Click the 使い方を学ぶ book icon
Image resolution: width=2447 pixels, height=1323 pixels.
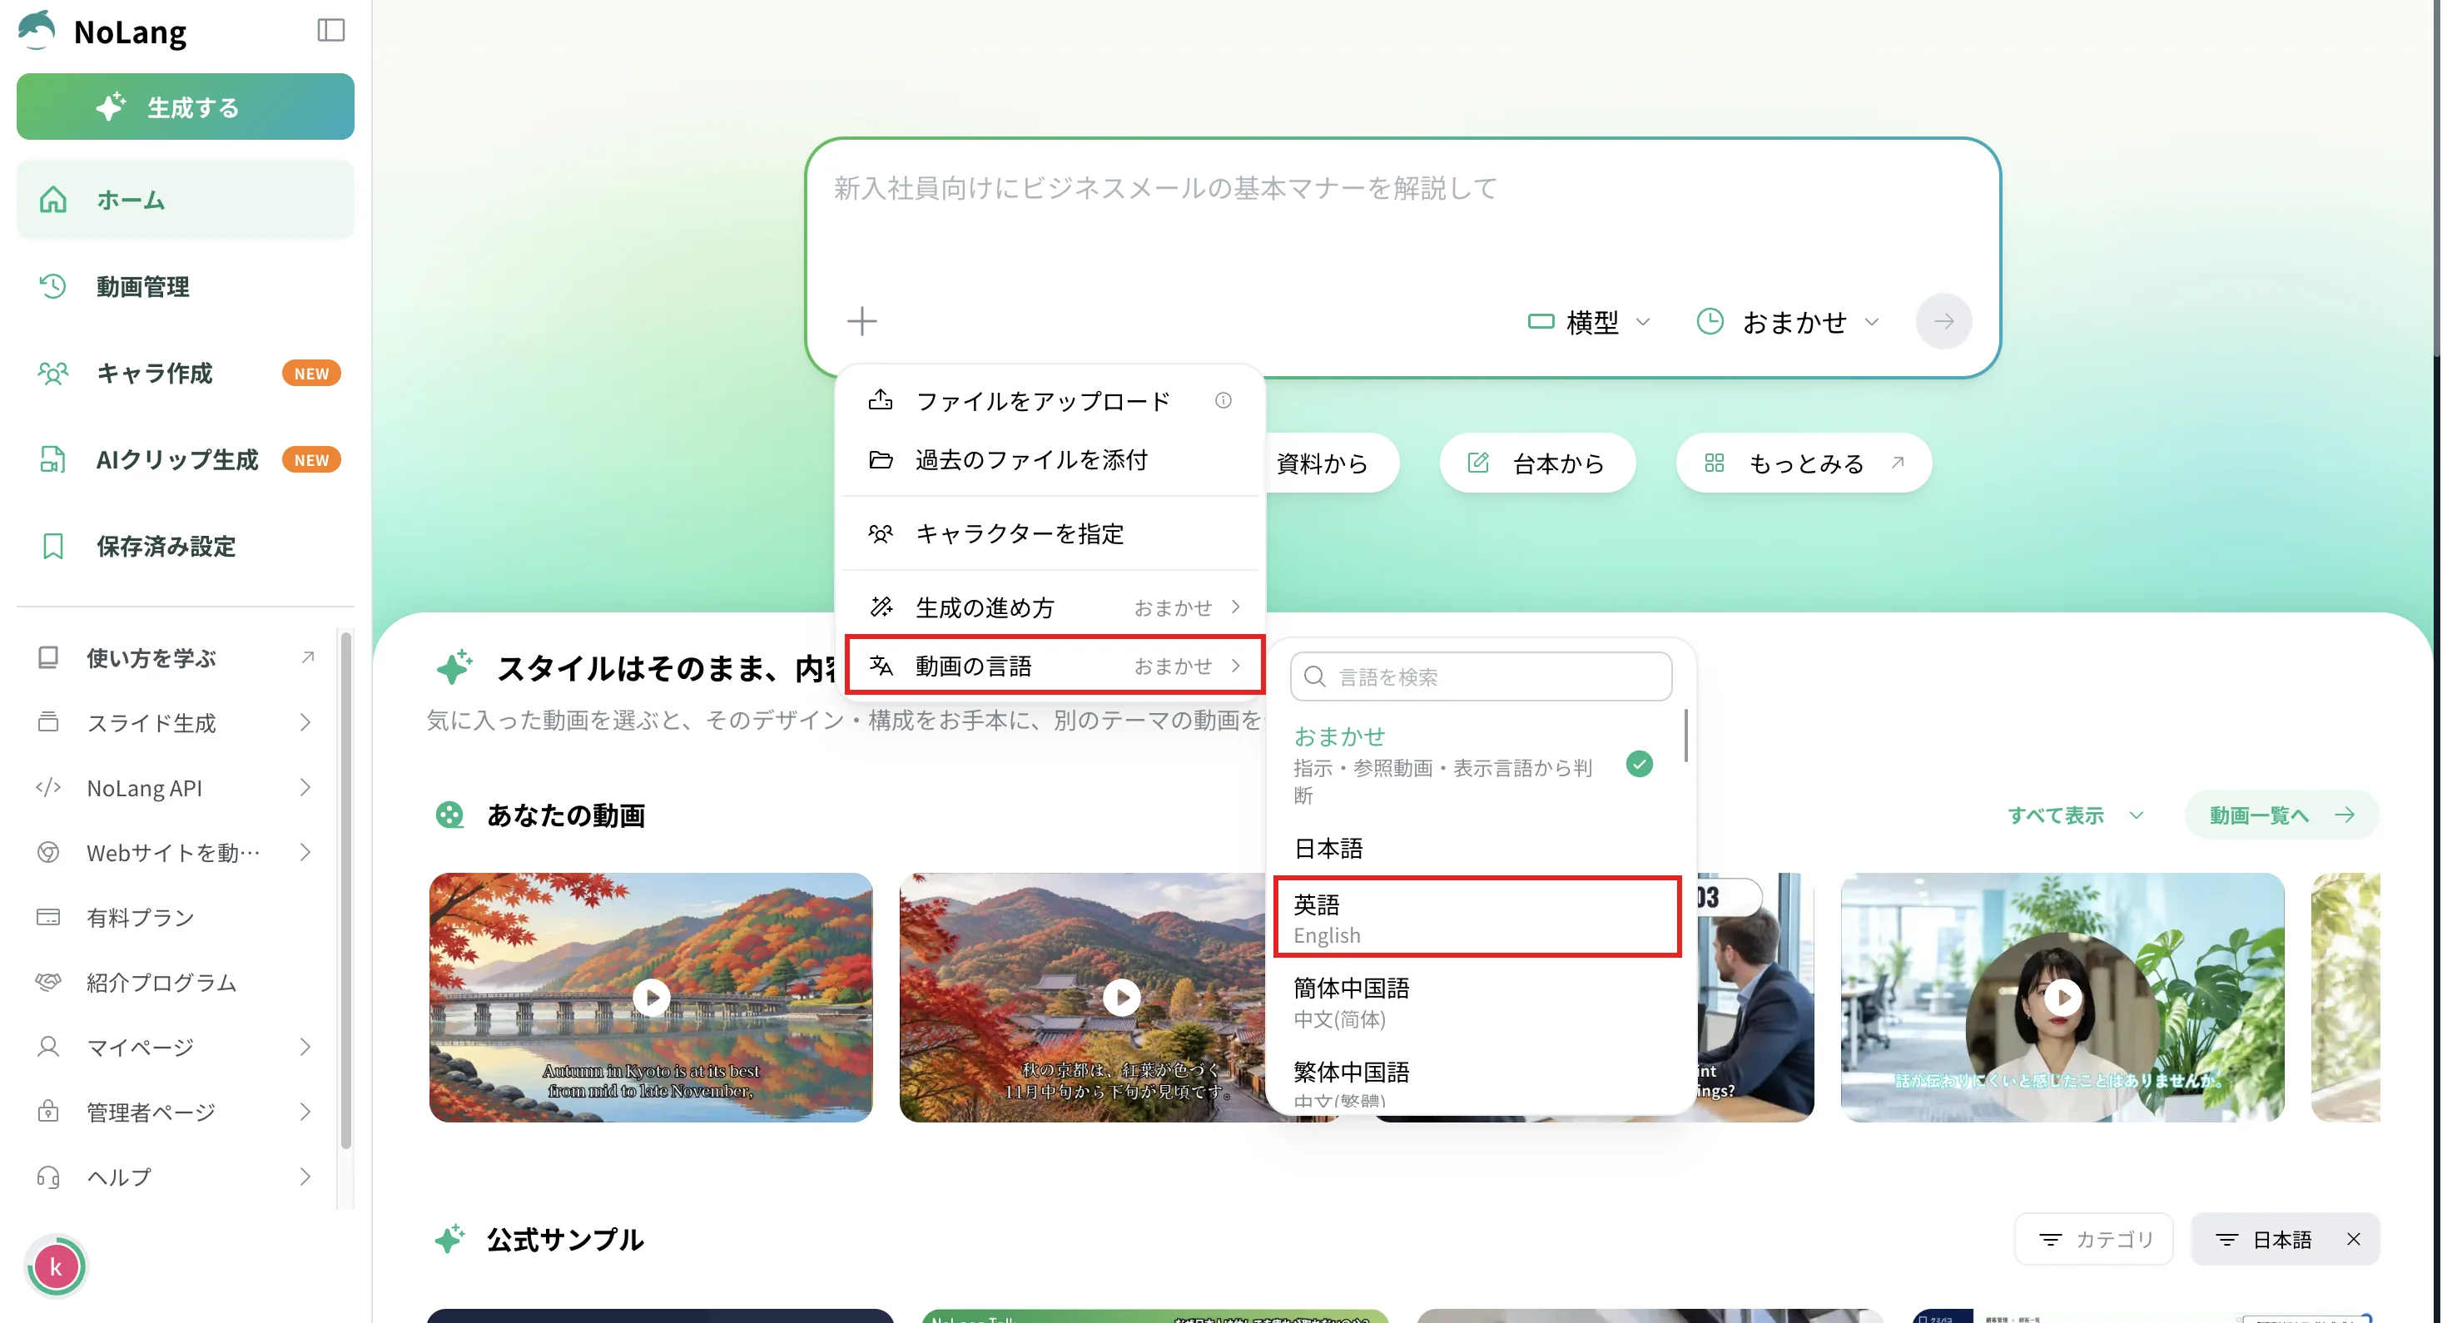click(x=48, y=657)
